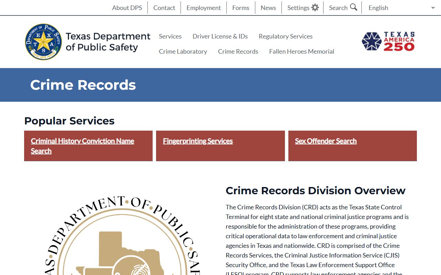Viewport: 441px width, 275px height.
Task: Open the Texas America 250 logo
Action: click(x=388, y=42)
